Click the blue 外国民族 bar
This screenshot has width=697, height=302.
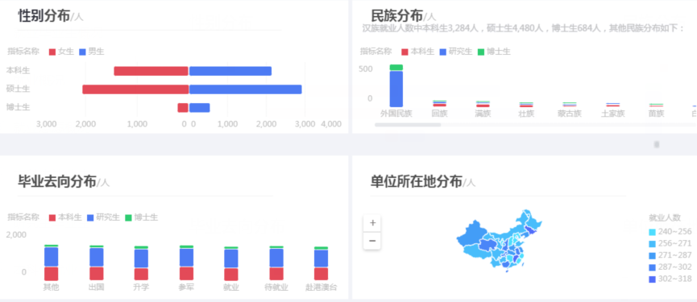click(396, 89)
